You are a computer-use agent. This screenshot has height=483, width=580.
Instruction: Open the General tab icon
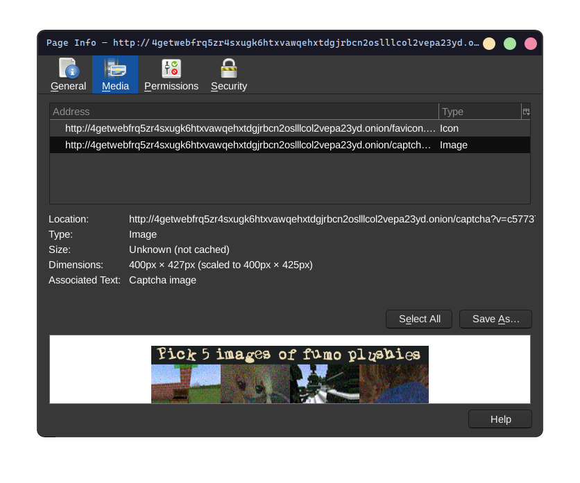(68, 69)
